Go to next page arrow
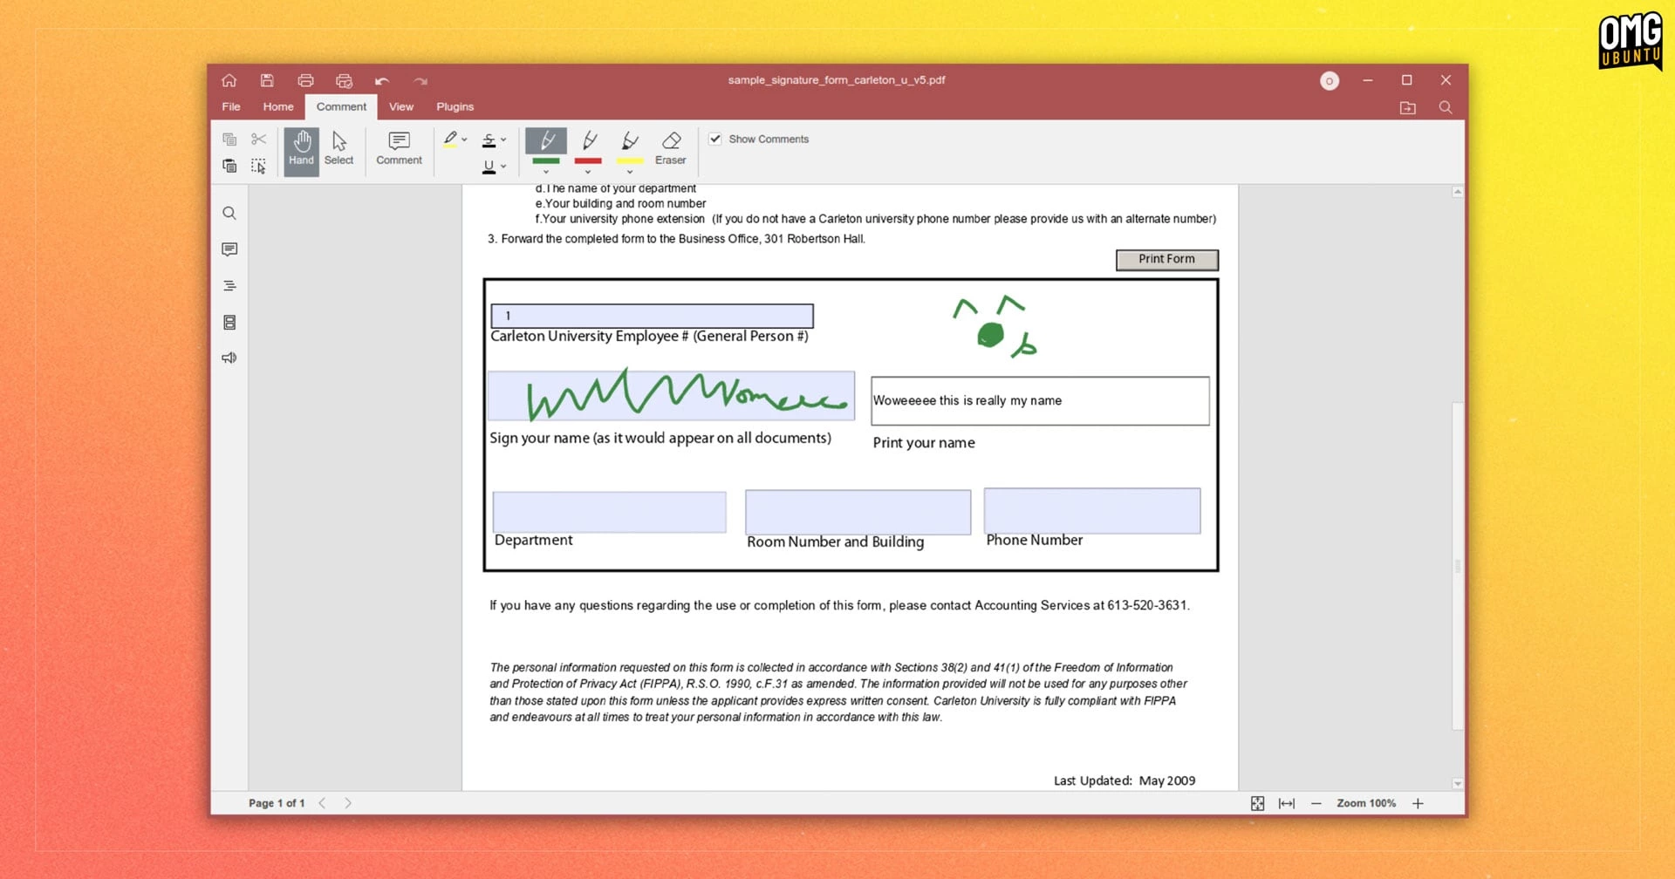Screen dimensions: 1675x879 (x=348, y=804)
